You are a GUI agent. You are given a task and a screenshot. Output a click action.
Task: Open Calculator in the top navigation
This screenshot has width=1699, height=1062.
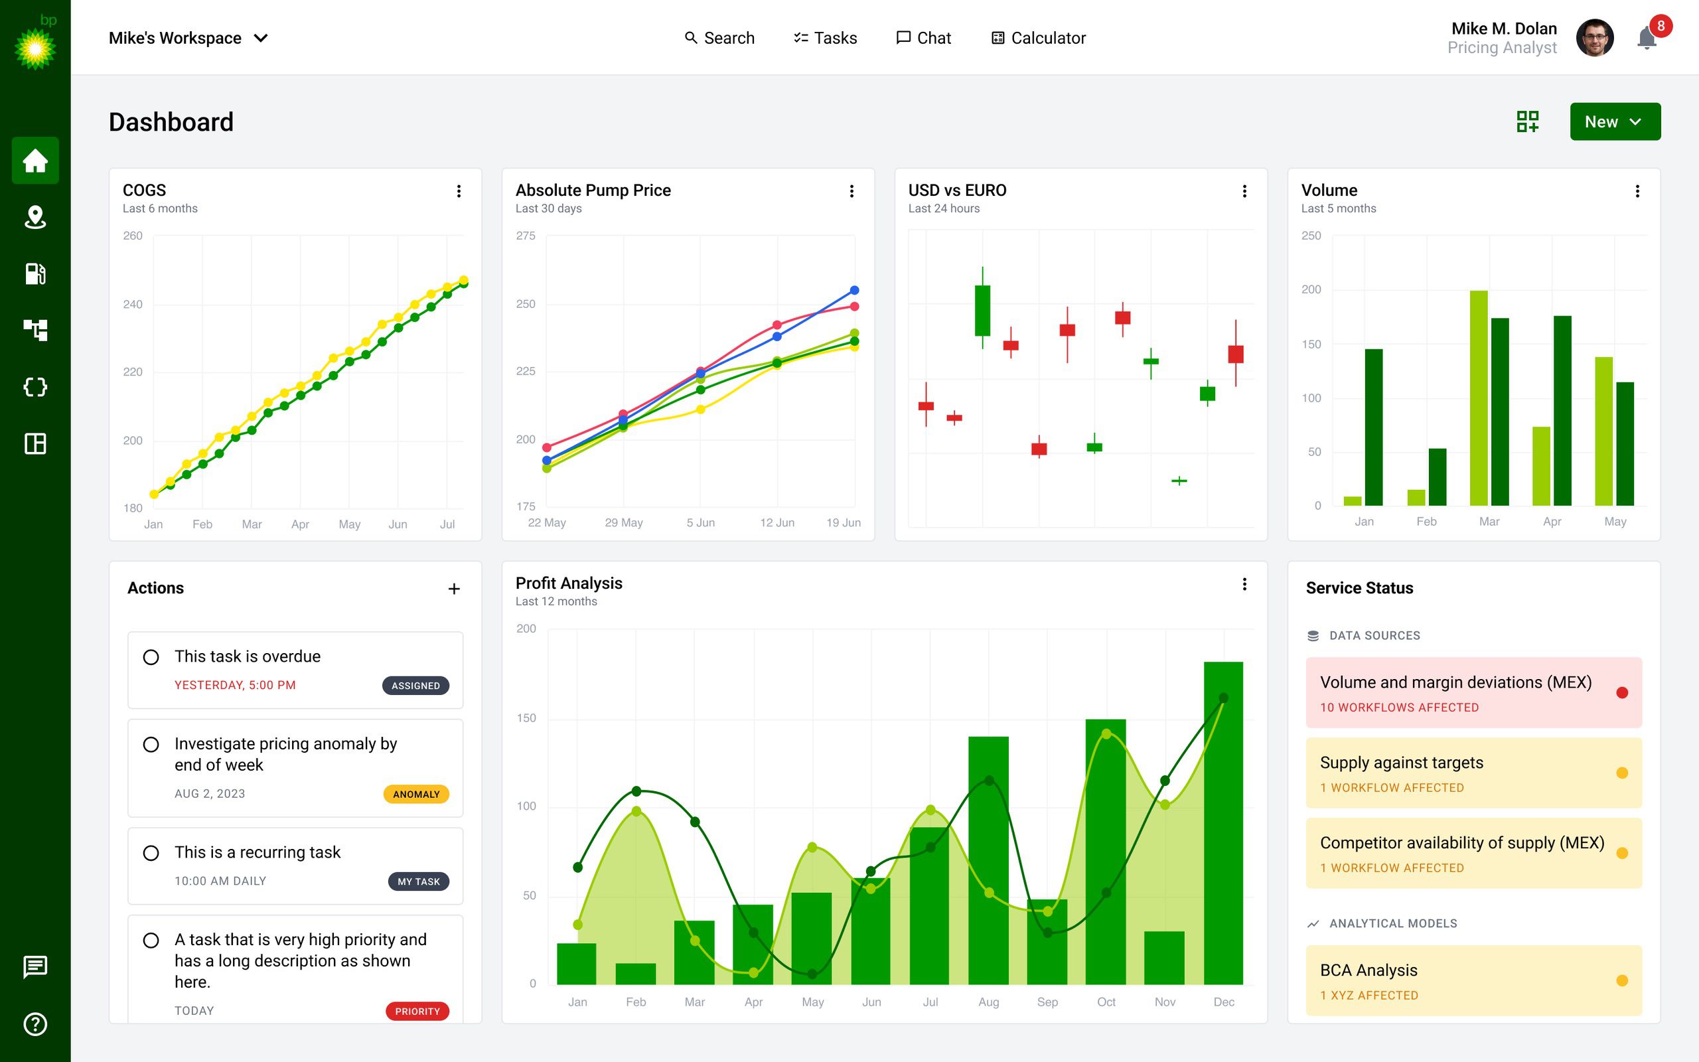coord(1039,38)
